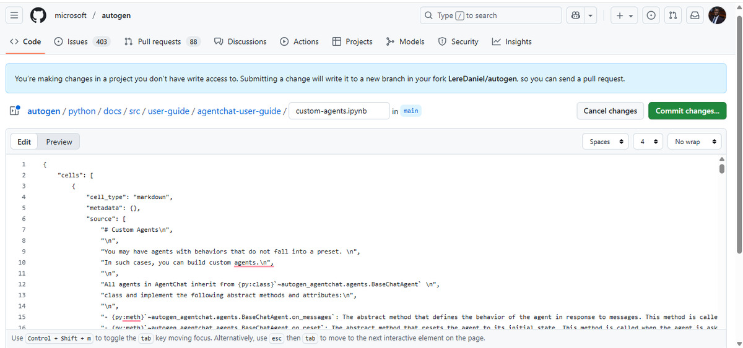Click the GitHub logo icon

pyautogui.click(x=38, y=15)
